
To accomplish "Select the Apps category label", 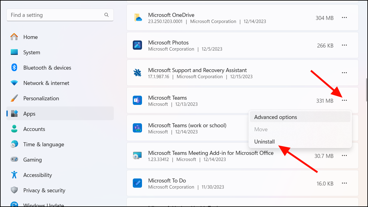I will coord(29,114).
